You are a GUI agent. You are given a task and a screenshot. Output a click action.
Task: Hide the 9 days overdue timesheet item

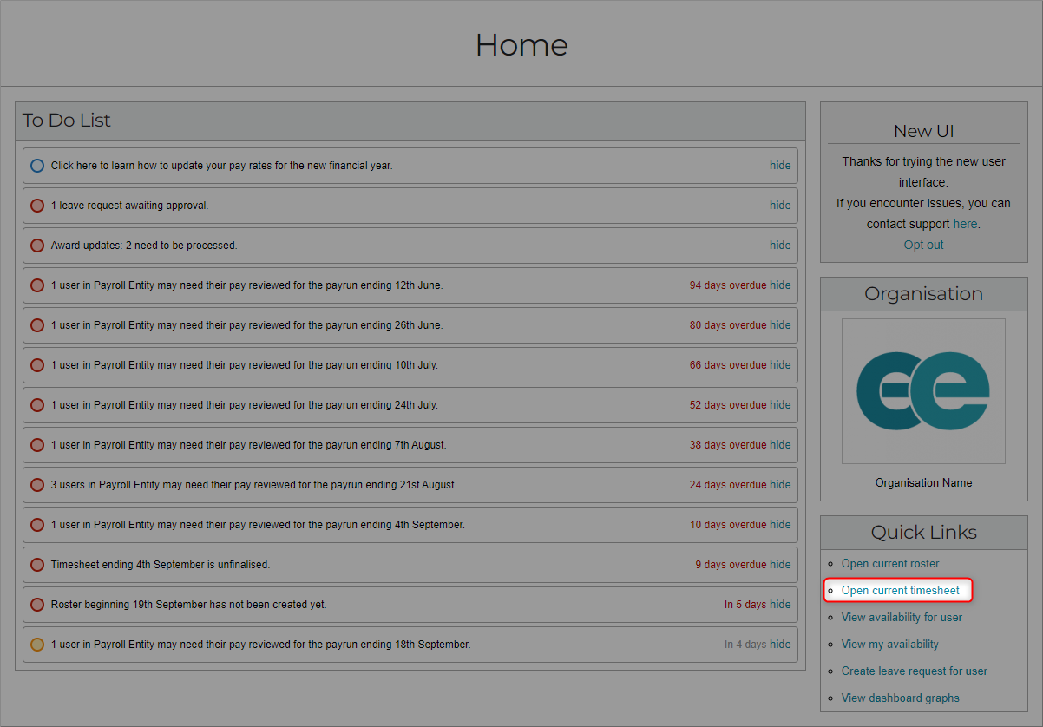tap(780, 564)
